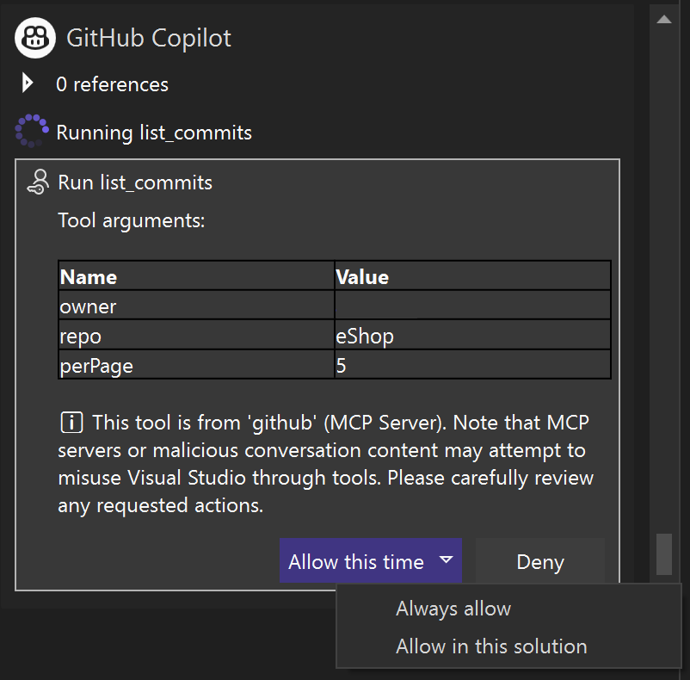
Task: Click the perPage value cell showing 5
Action: coord(471,365)
